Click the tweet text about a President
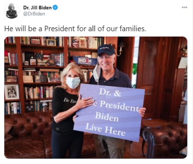193x164 pixels. [75, 29]
